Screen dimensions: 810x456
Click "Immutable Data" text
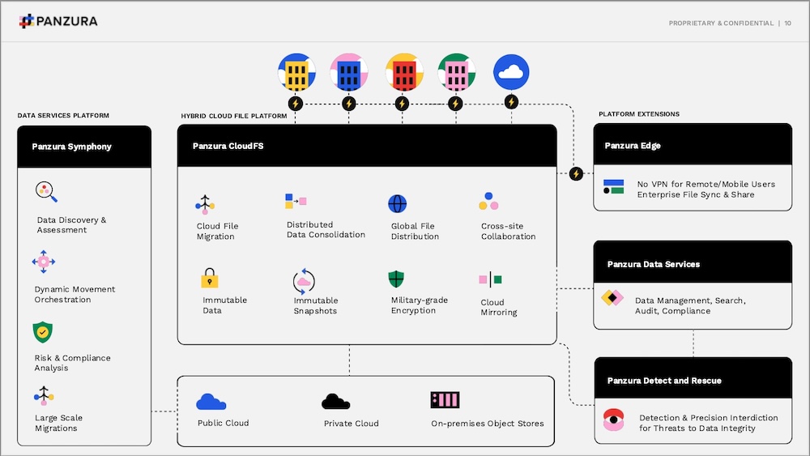tap(224, 305)
